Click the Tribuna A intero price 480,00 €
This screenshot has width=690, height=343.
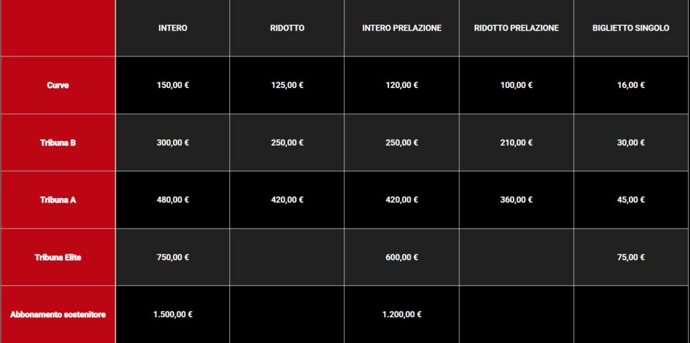[x=173, y=200]
